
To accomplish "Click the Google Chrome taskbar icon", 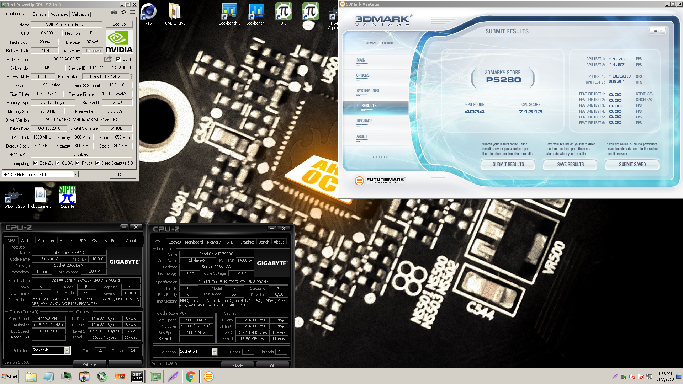I will click(x=191, y=377).
